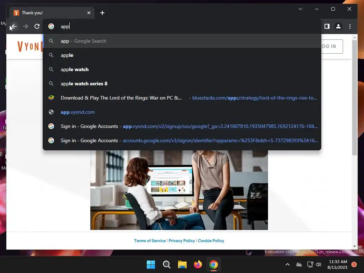Open the Privacy Policy link
This screenshot has height=273, width=364.
point(182,241)
